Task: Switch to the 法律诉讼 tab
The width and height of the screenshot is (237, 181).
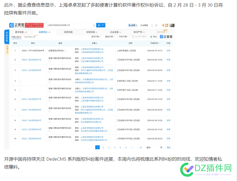Action: pyautogui.click(x=45, y=32)
